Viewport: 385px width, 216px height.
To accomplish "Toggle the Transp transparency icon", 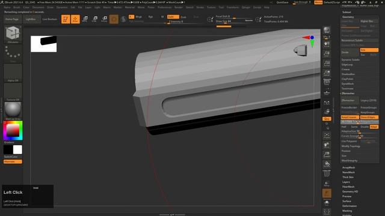I will [327, 184].
